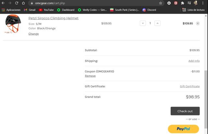
Task: Click the Check out button
Action: (185, 111)
